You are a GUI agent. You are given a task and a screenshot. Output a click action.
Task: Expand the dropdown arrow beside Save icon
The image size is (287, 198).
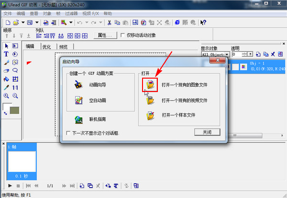(x=37, y=23)
